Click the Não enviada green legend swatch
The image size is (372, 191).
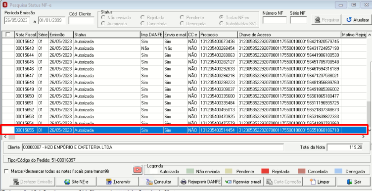point(190,171)
